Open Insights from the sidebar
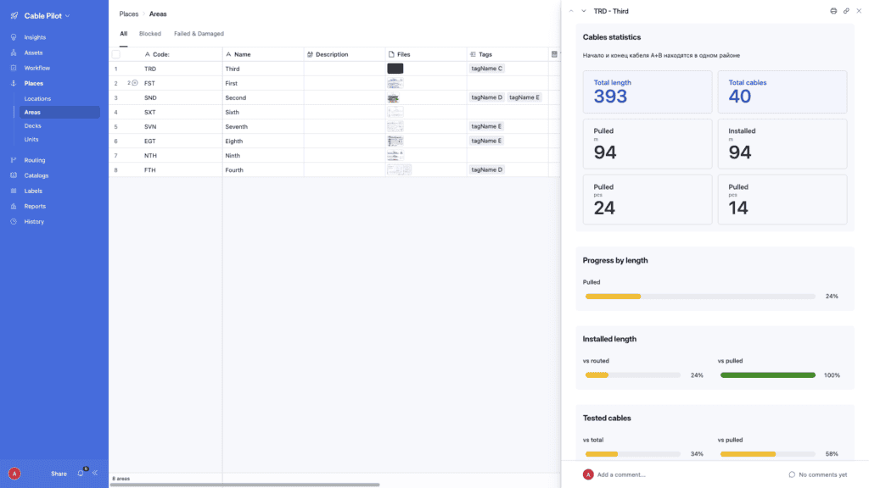 click(35, 37)
